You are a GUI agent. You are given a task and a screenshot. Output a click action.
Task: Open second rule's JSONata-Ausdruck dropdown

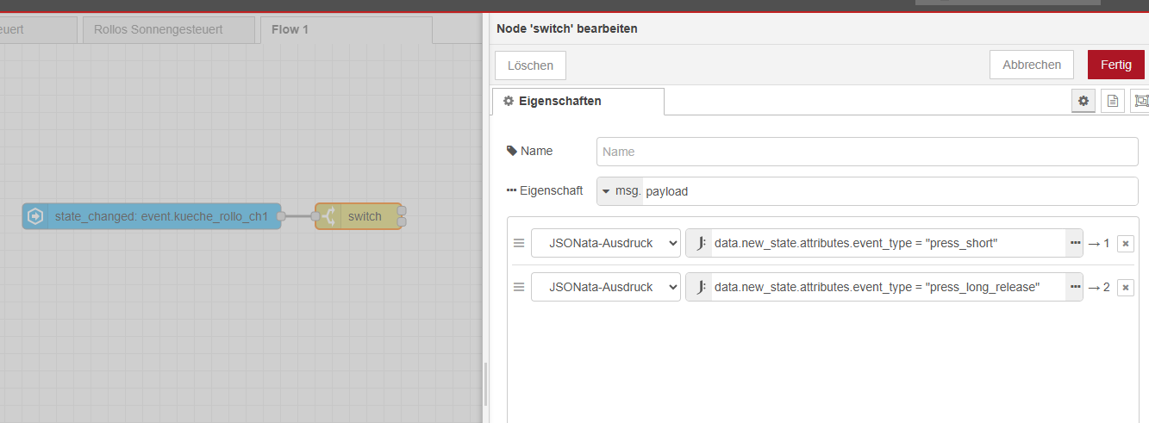[x=605, y=288]
